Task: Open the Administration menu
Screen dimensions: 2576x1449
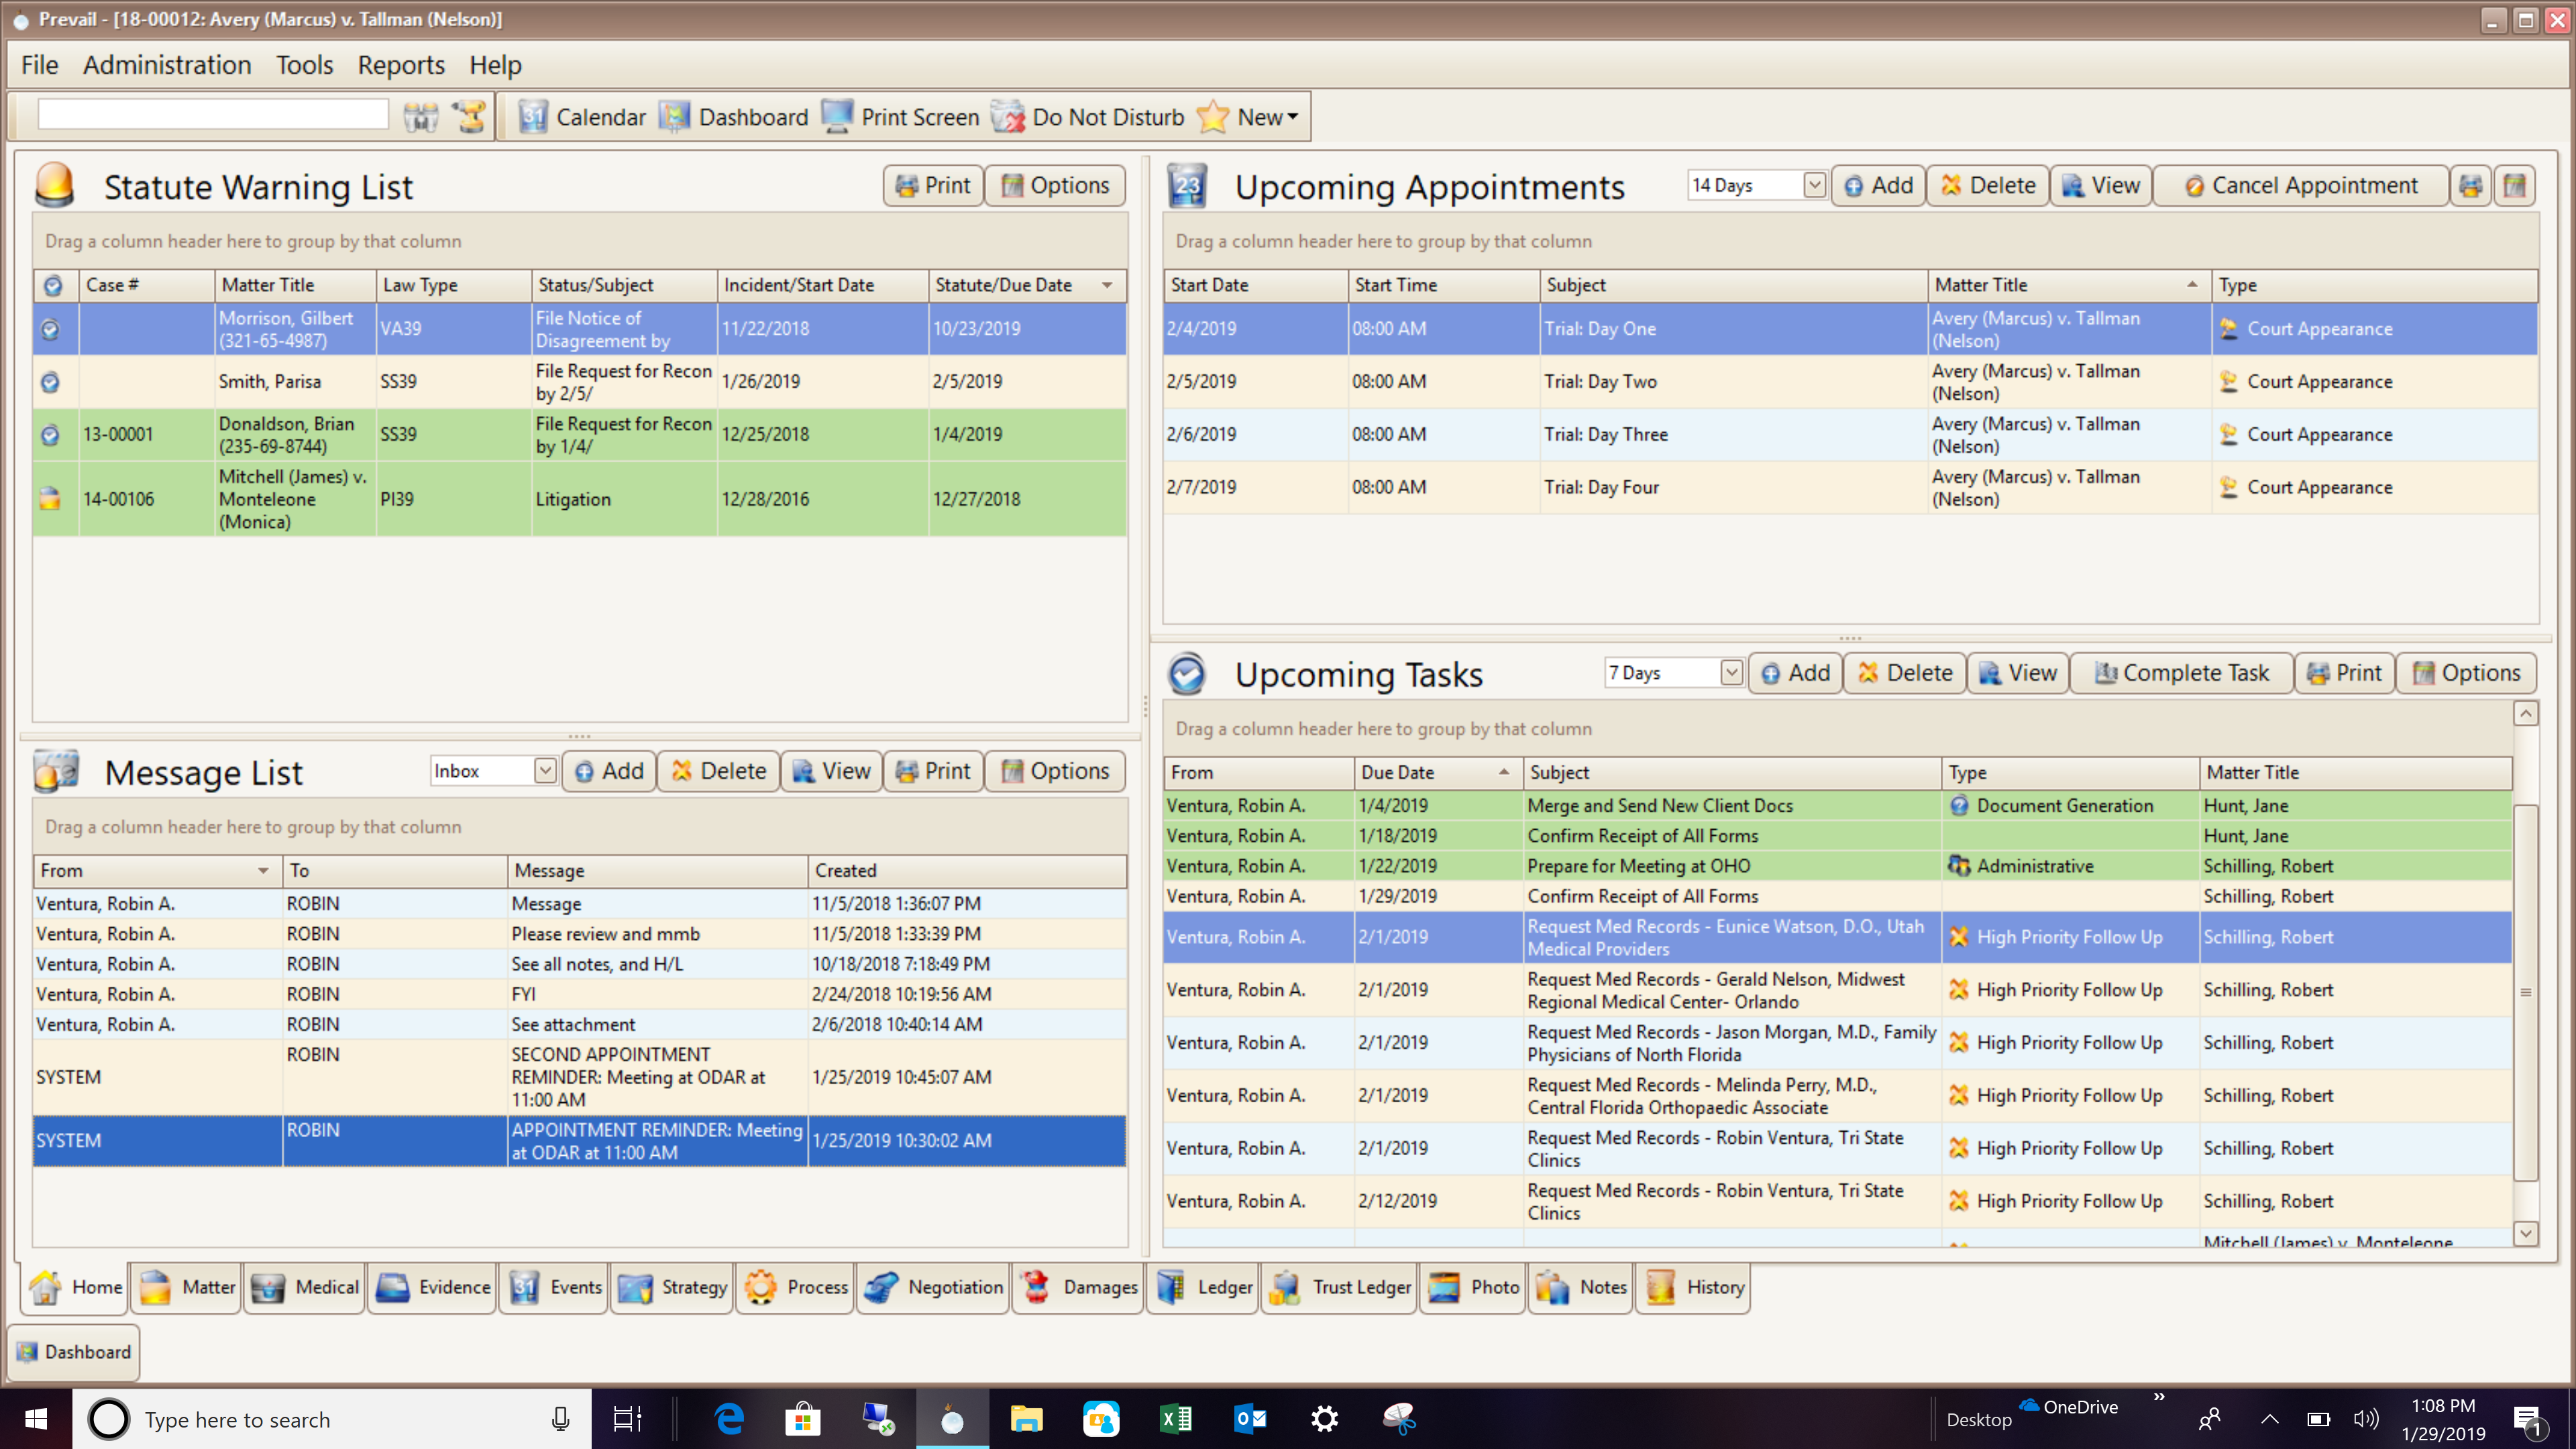Action: 166,64
